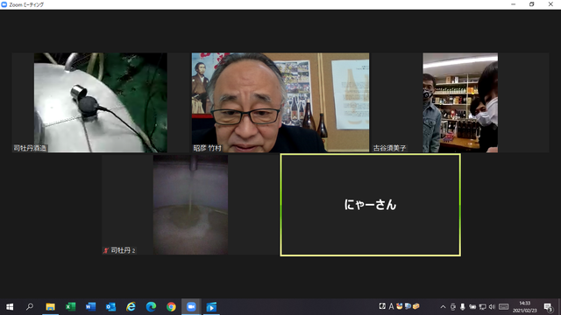Open Internet Explorer from the taskbar
The height and width of the screenshot is (315, 561).
tap(131, 307)
